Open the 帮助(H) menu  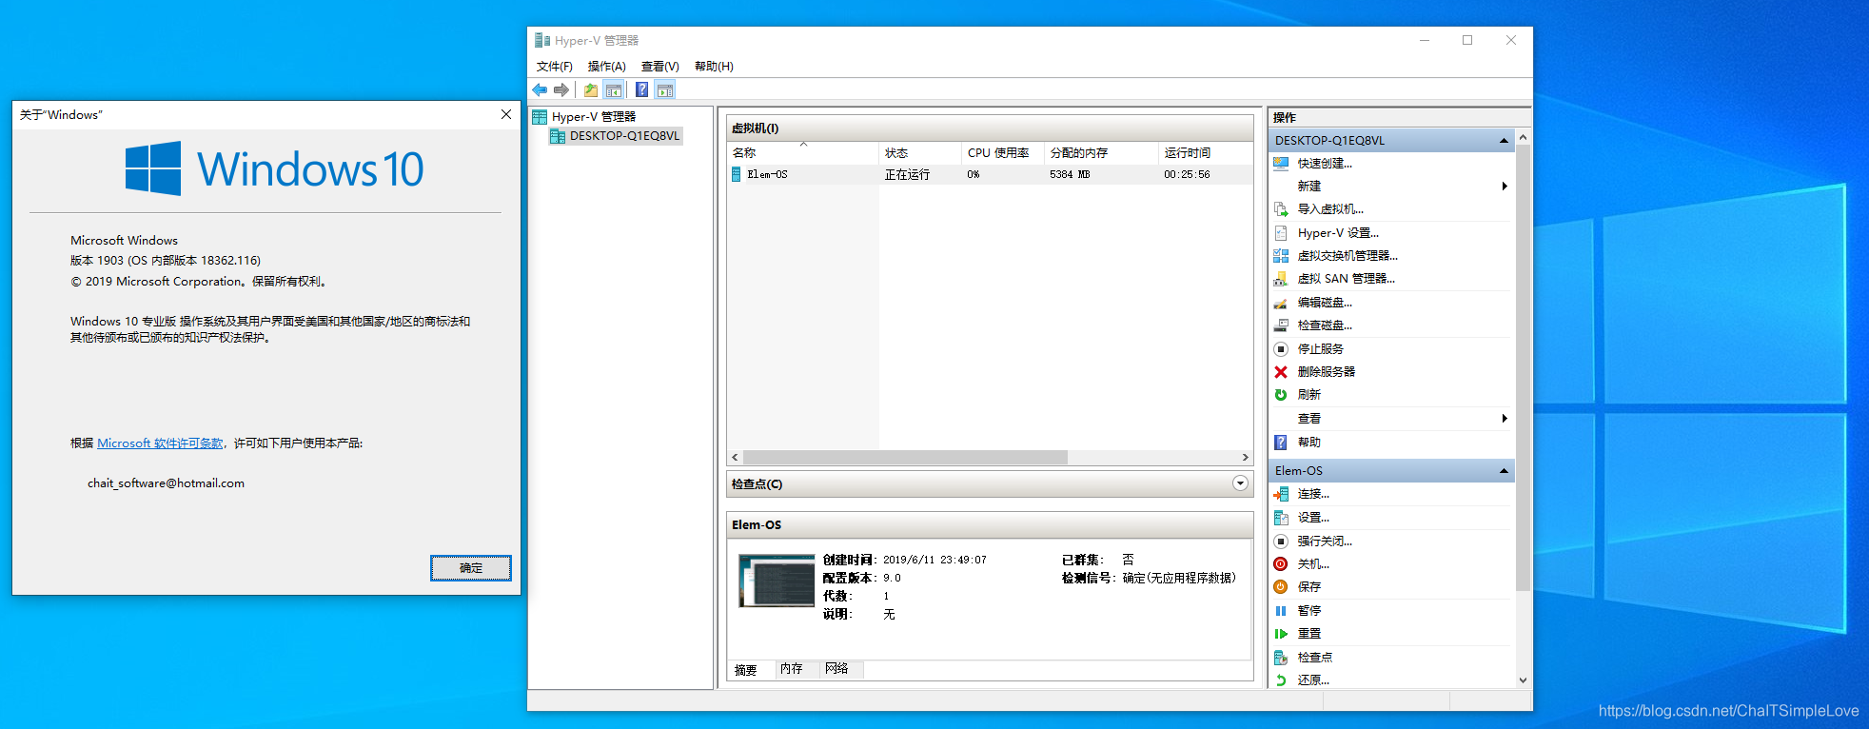point(714,67)
